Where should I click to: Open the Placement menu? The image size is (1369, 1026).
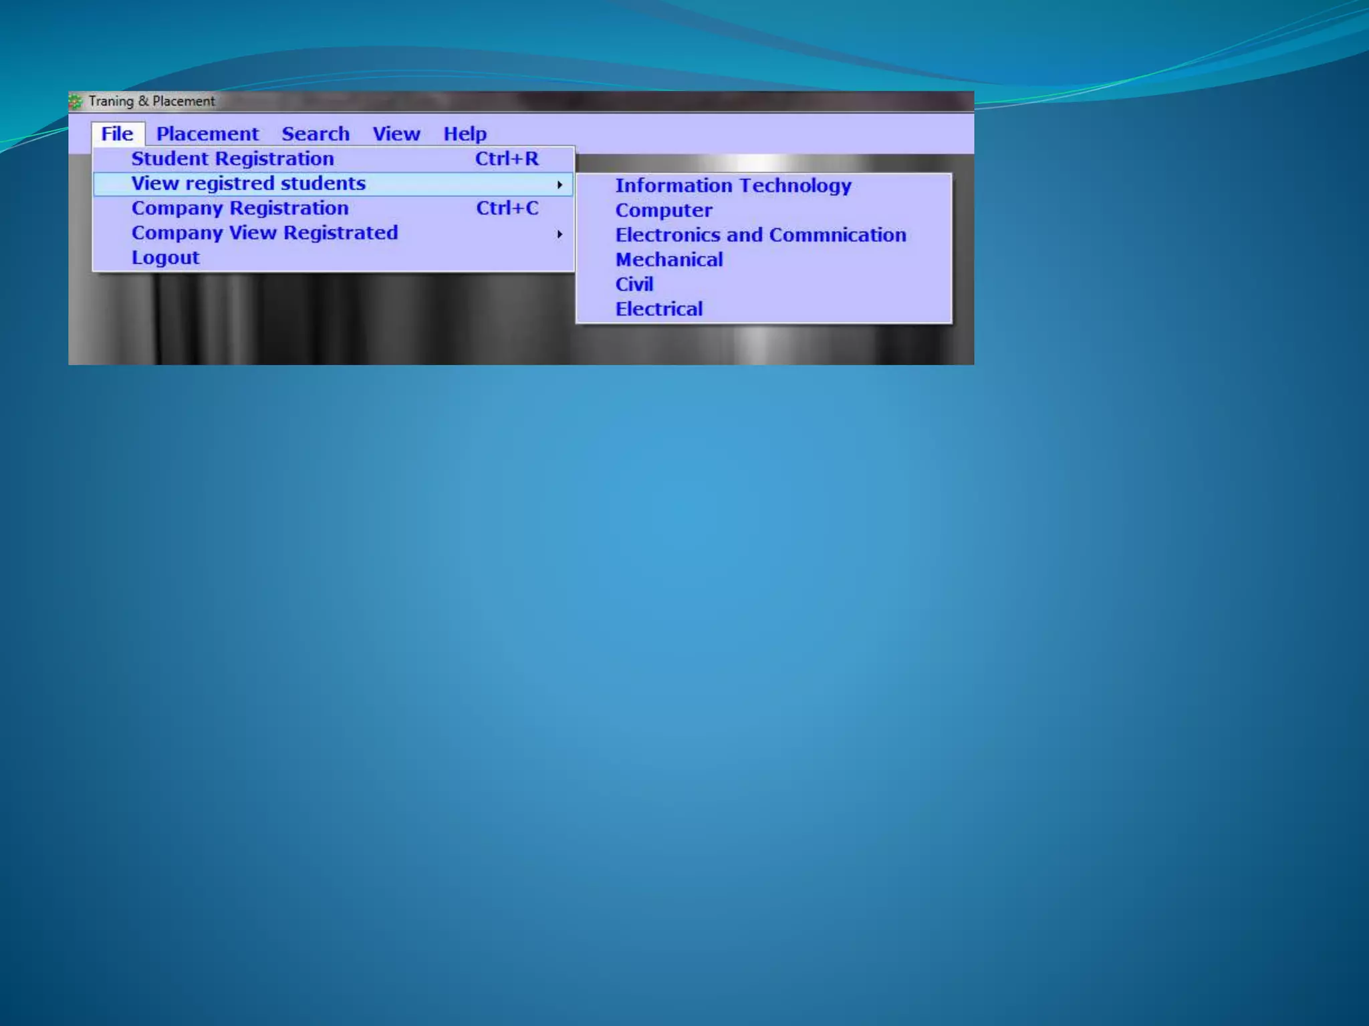(207, 134)
